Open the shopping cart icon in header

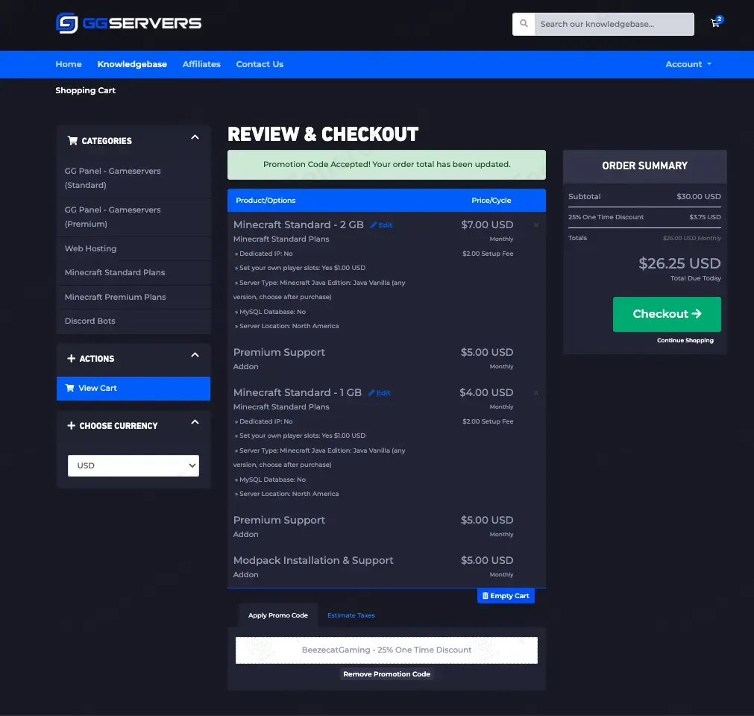pos(715,22)
